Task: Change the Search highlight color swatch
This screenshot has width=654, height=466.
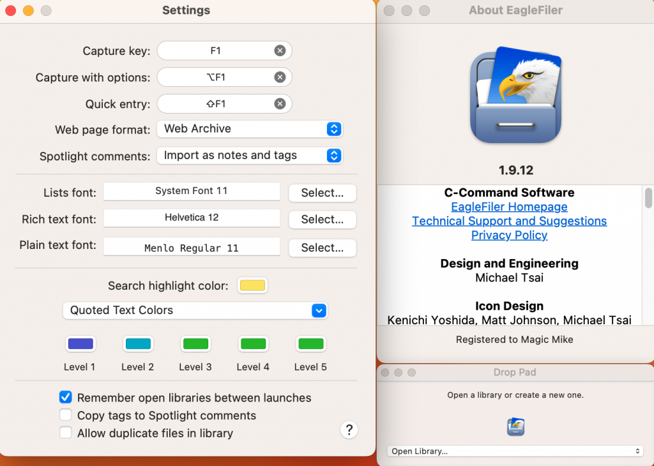Action: click(252, 286)
